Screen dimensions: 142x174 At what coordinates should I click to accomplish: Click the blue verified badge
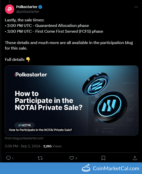[40, 7]
